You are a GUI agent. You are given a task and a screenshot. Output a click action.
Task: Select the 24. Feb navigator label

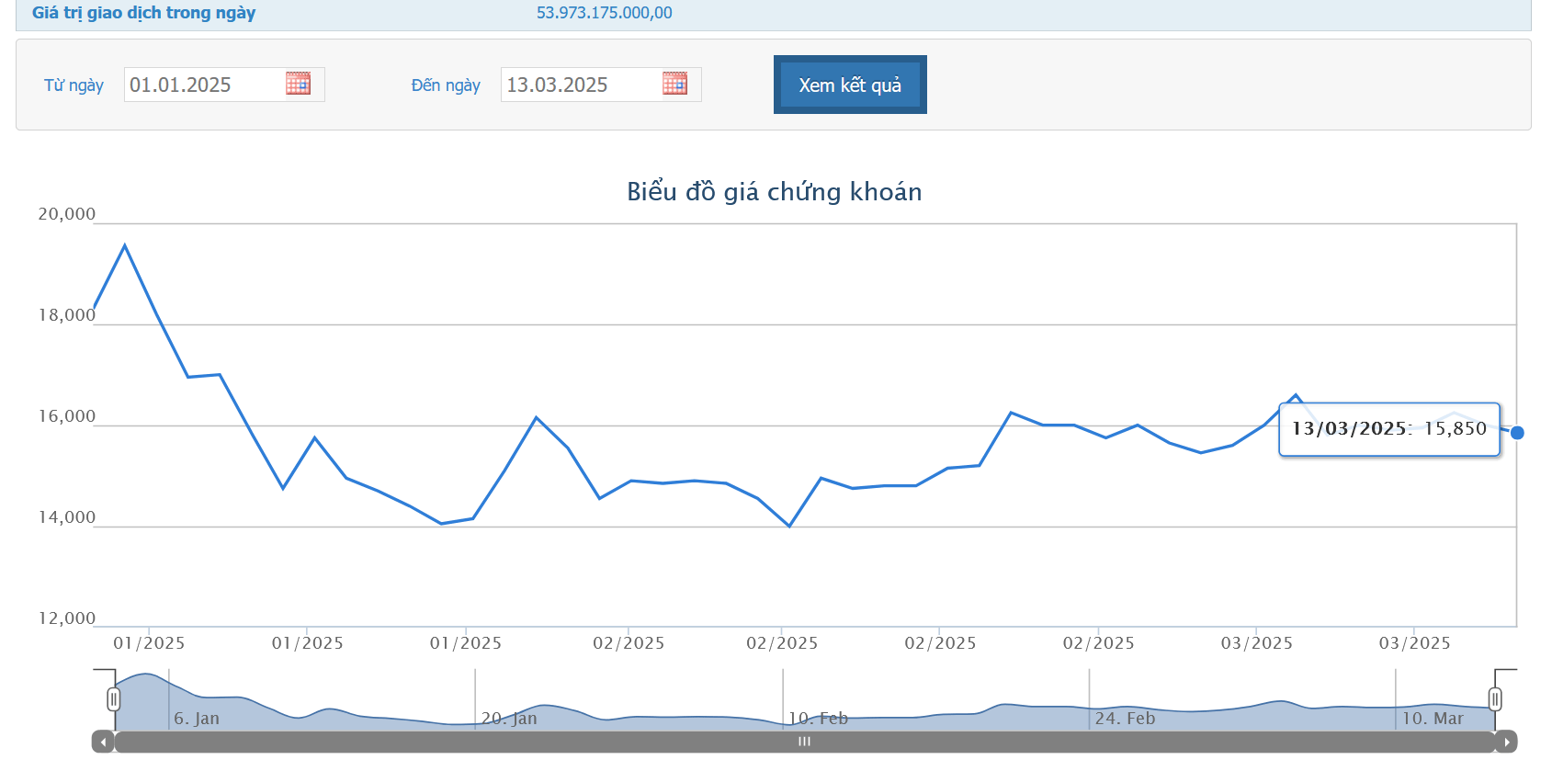coord(1125,719)
